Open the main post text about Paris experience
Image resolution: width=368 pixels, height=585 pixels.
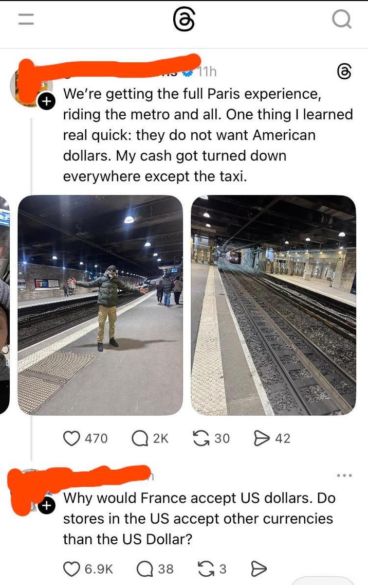[x=208, y=135]
